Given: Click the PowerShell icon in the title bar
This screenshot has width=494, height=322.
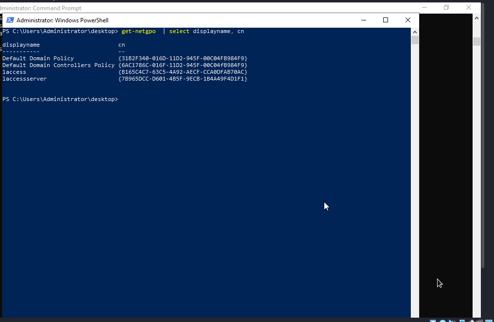Looking at the screenshot, I should pyautogui.click(x=10, y=20).
